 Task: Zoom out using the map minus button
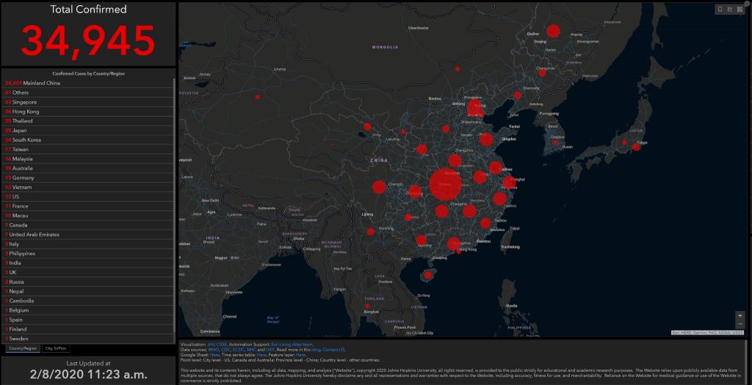(x=740, y=325)
